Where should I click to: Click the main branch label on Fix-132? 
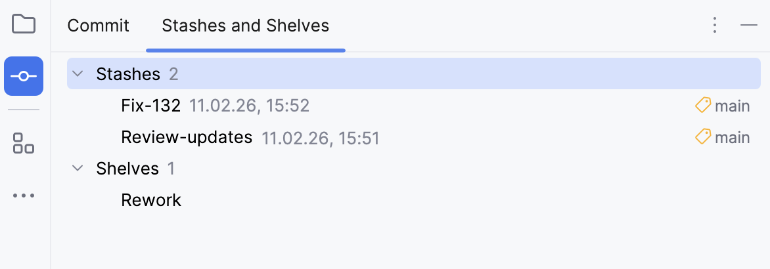733,106
